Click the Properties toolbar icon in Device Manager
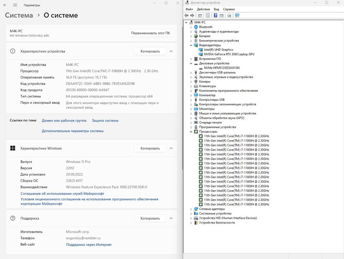 [208, 15]
